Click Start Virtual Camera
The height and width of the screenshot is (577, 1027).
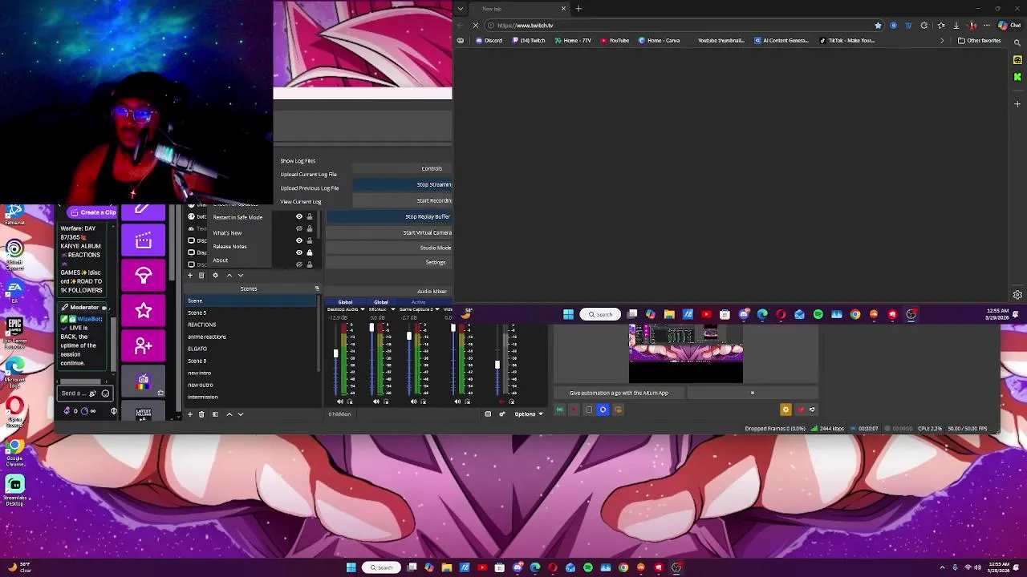(x=388, y=232)
